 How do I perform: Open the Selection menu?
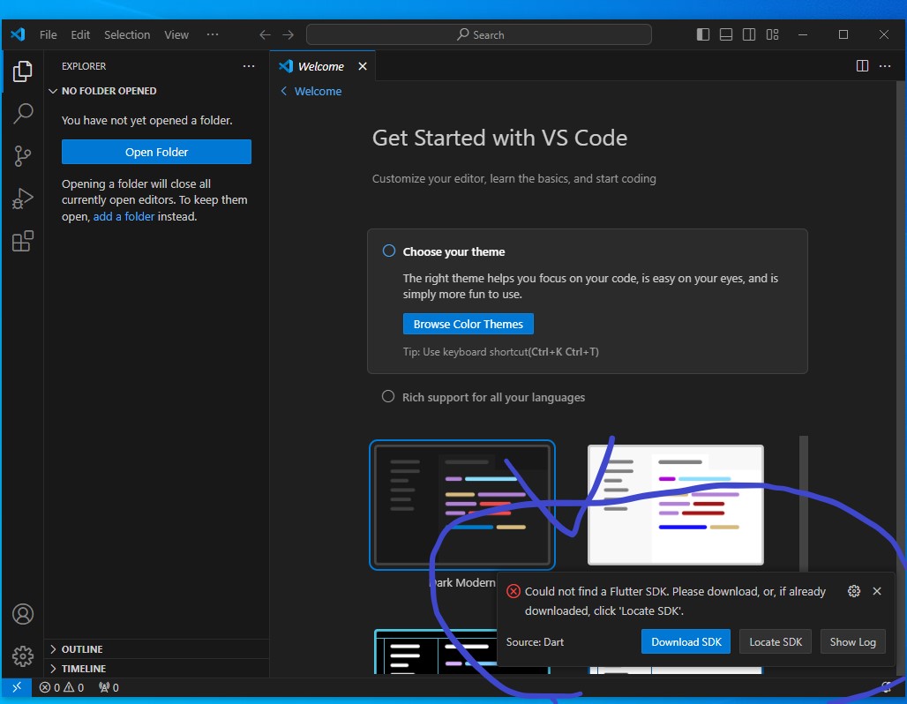click(x=127, y=34)
